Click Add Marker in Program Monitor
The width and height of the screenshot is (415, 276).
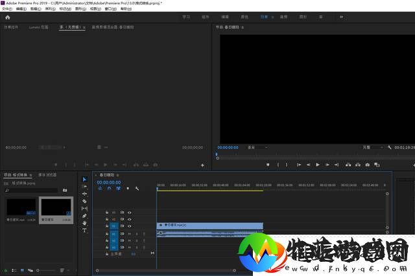click(x=268, y=165)
